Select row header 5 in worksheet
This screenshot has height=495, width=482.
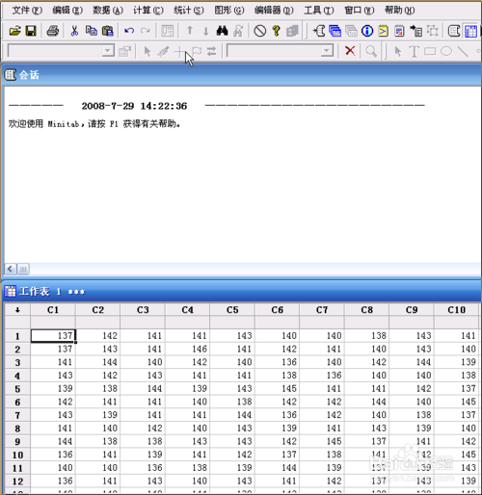[17, 389]
